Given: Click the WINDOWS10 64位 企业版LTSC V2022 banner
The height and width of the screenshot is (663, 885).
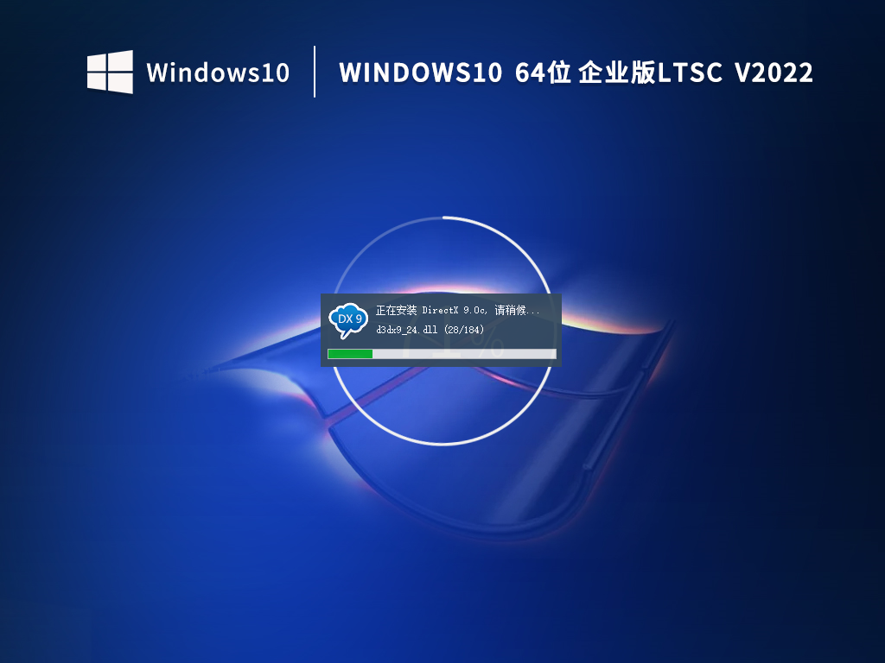Looking at the screenshot, I should [x=575, y=73].
